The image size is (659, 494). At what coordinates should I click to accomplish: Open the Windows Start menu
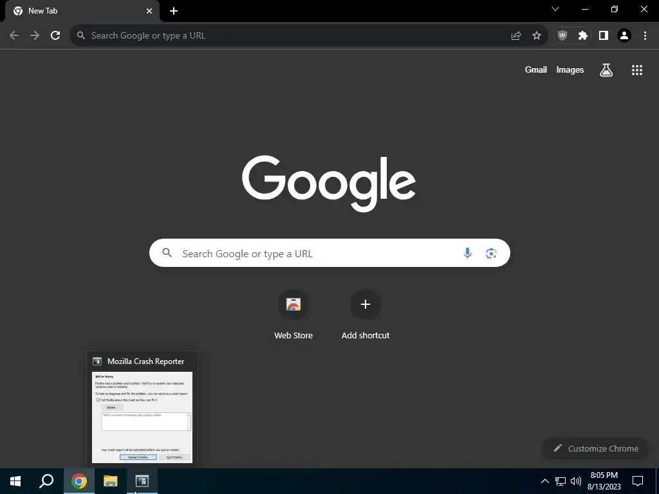[x=15, y=481]
